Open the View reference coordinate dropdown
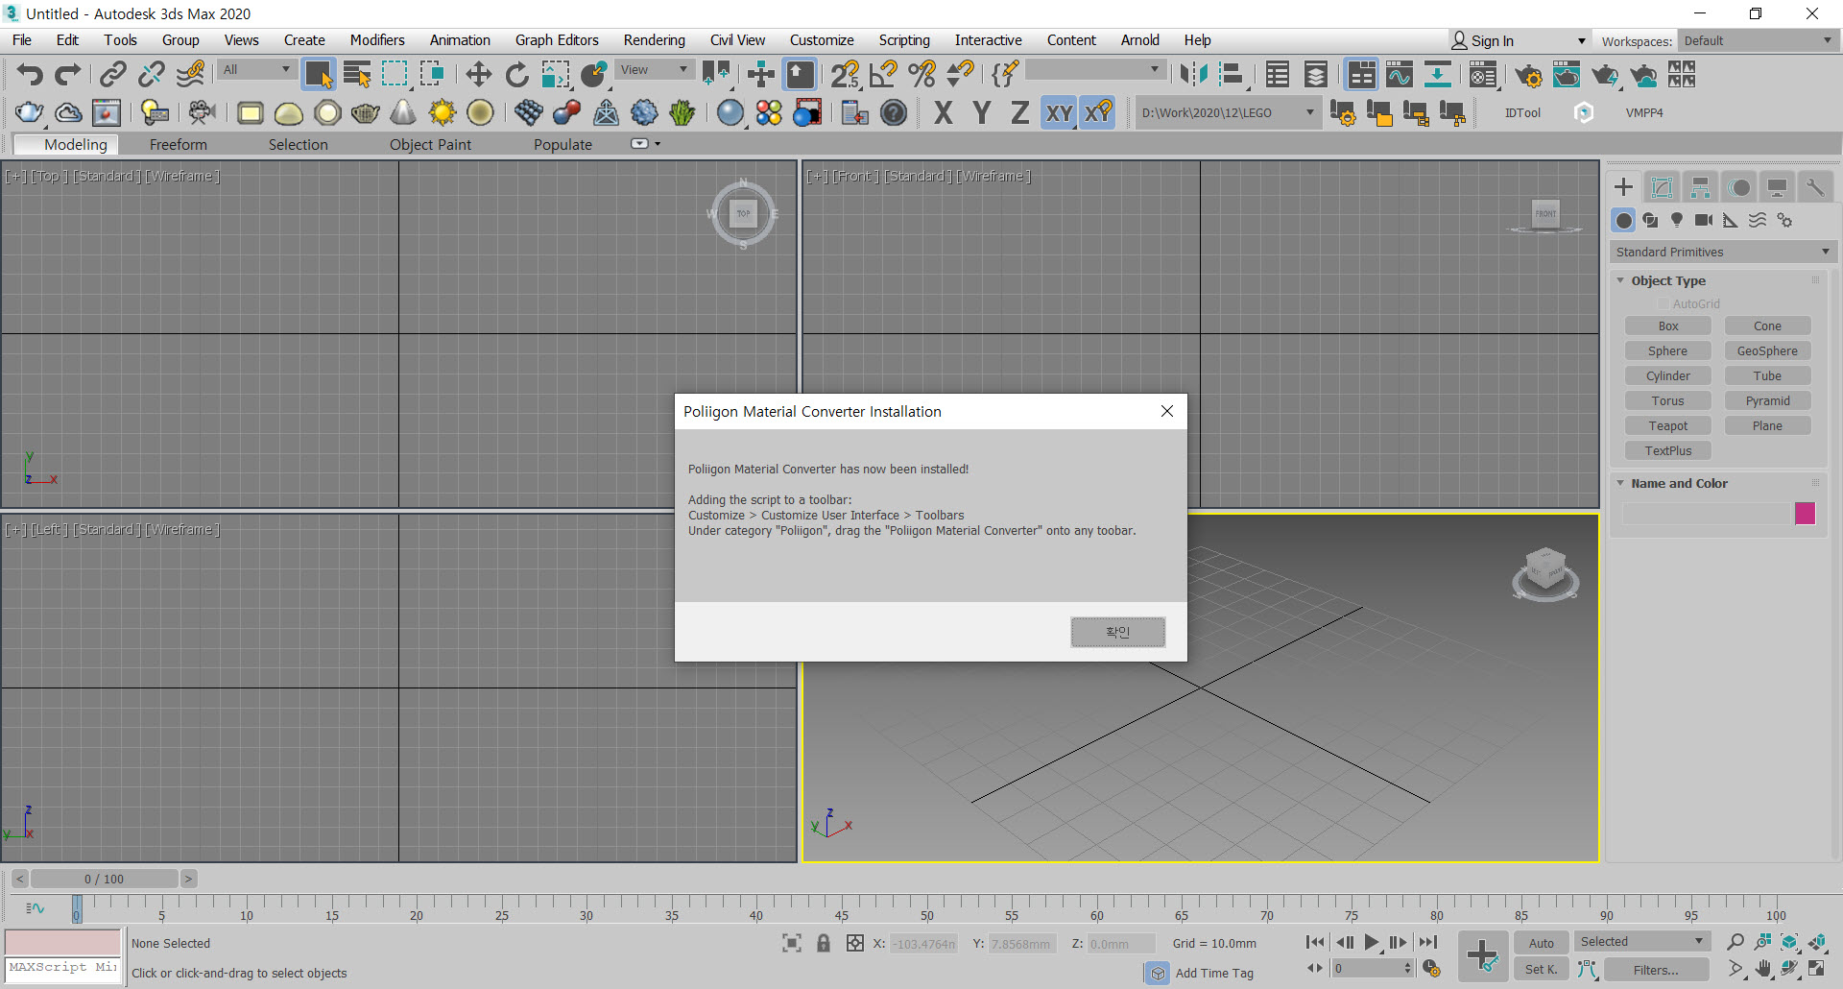The image size is (1843, 989). tap(653, 69)
